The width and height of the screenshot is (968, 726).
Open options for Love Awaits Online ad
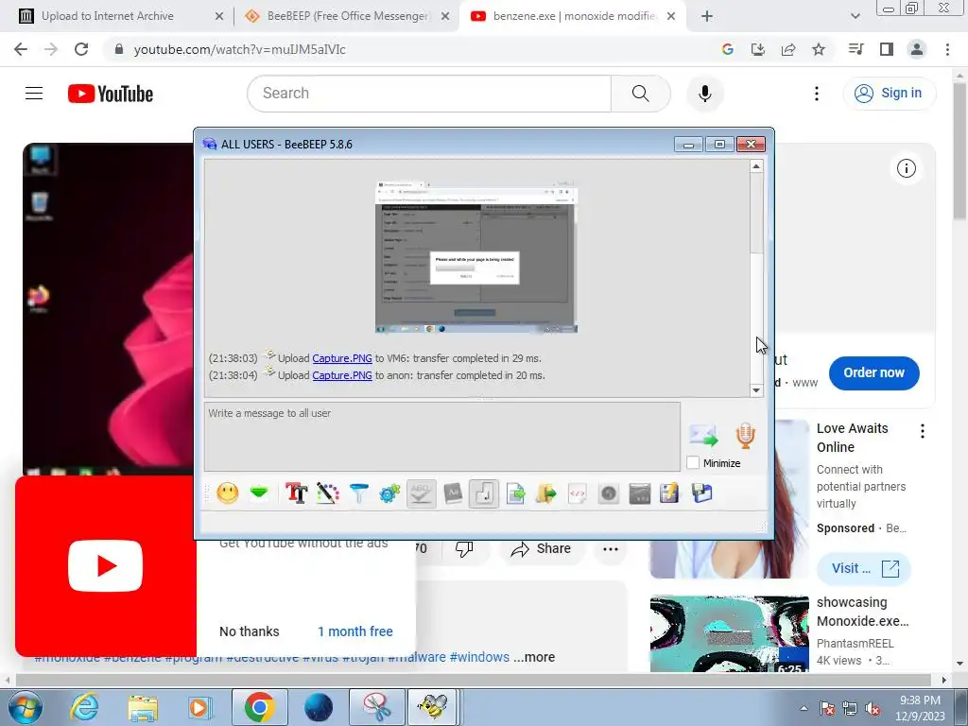pos(923,431)
